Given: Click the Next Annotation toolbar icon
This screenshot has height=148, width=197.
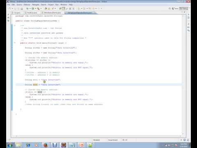Looking at the screenshot, I should (x=79, y=9).
